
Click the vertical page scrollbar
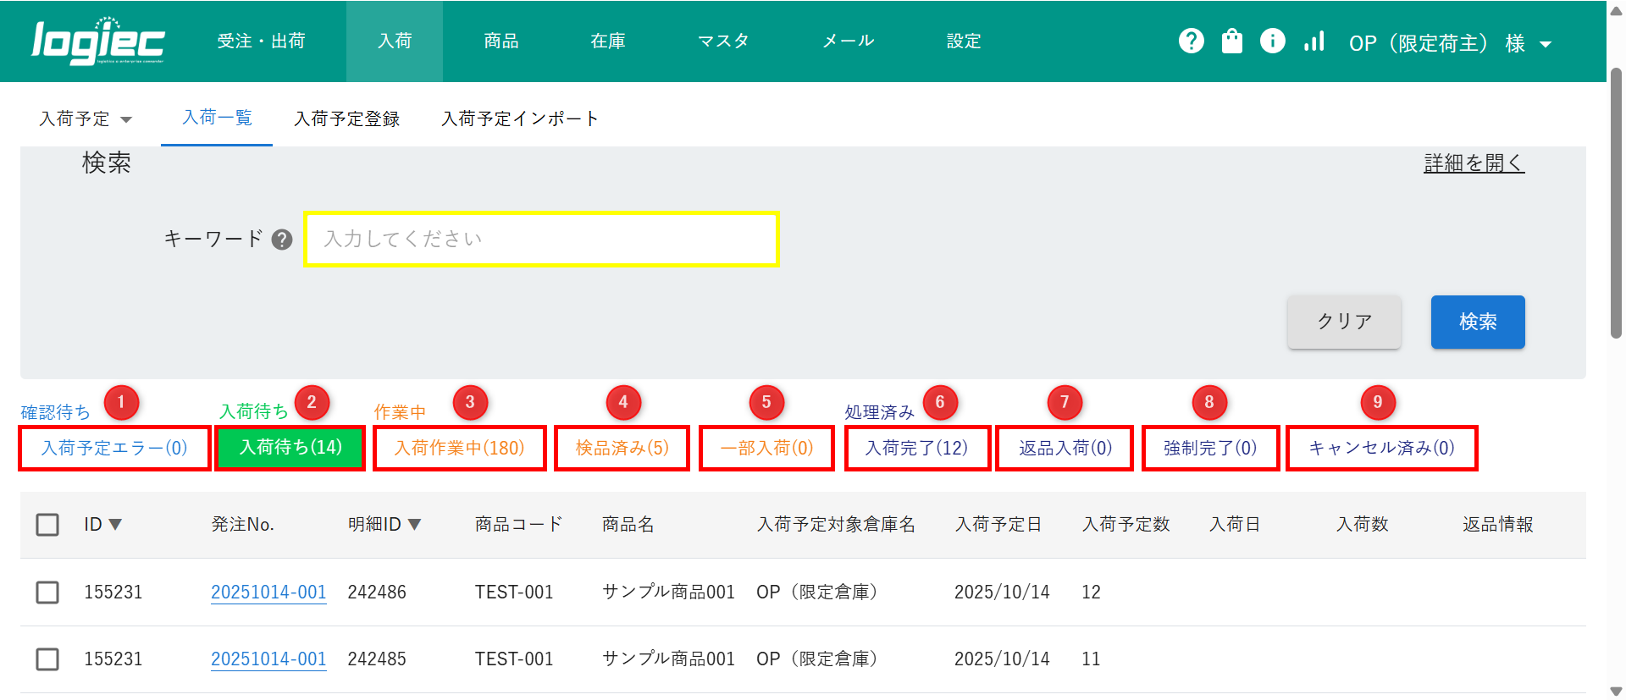[1616, 203]
